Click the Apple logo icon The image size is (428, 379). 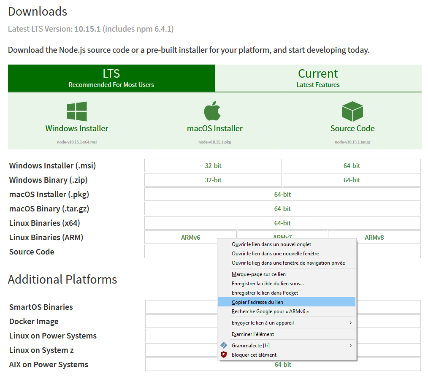click(x=212, y=111)
